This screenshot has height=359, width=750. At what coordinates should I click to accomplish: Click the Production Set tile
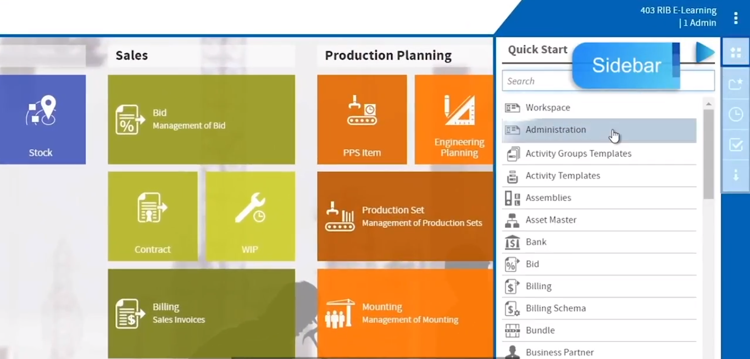[x=405, y=216]
